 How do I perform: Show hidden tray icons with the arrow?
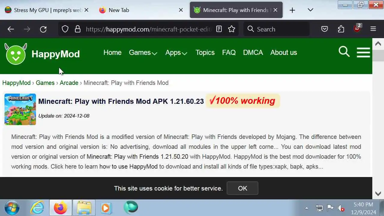(307, 208)
